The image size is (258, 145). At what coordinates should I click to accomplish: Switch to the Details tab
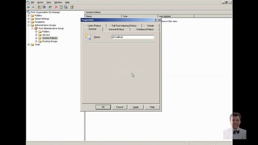click(x=150, y=26)
